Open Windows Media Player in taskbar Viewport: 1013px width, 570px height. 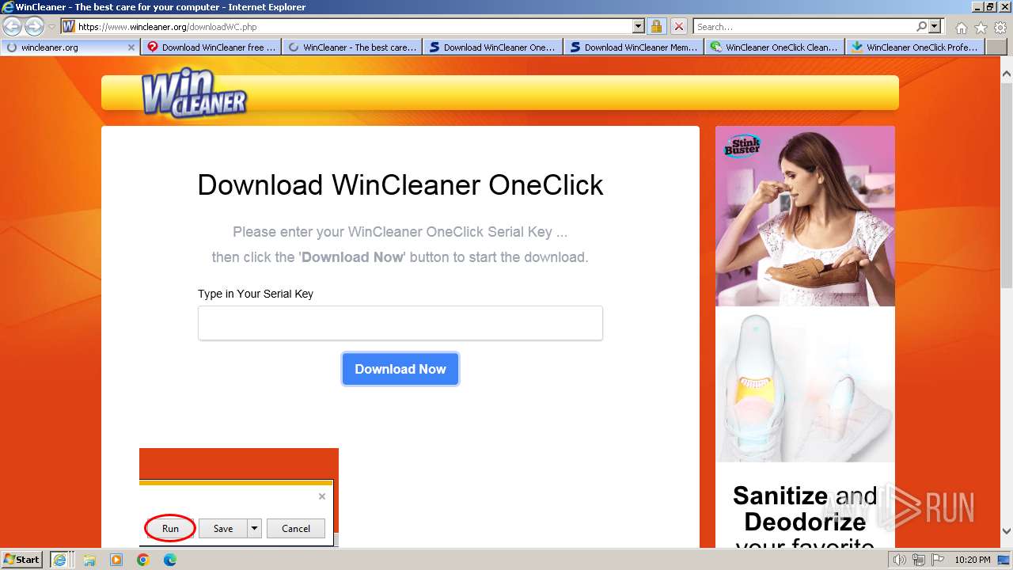(x=116, y=560)
